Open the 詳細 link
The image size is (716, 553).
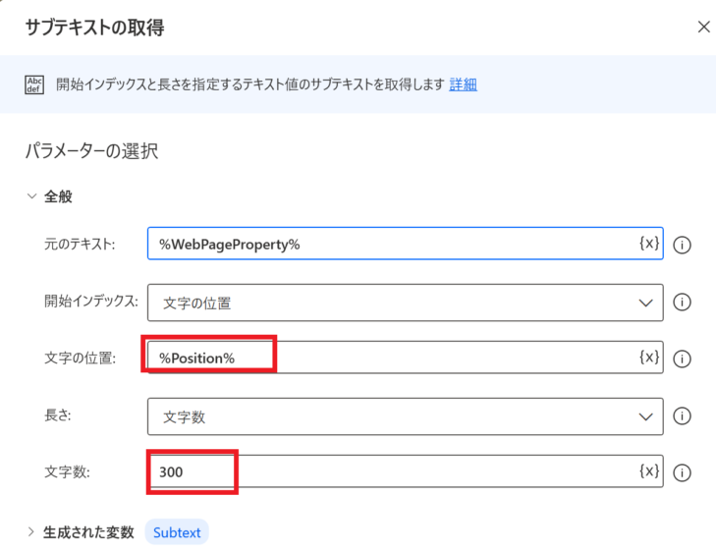click(x=463, y=84)
